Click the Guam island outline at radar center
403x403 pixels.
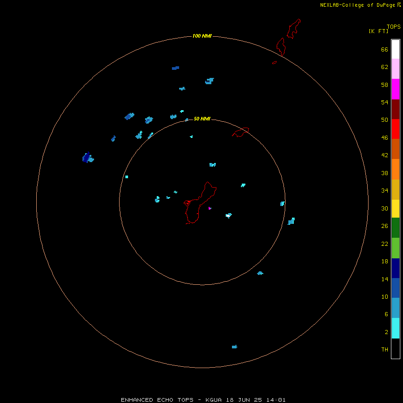pos(200,203)
